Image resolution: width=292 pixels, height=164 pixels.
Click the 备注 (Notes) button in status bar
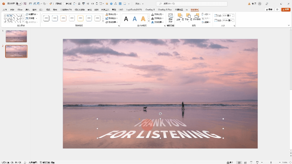point(230,162)
